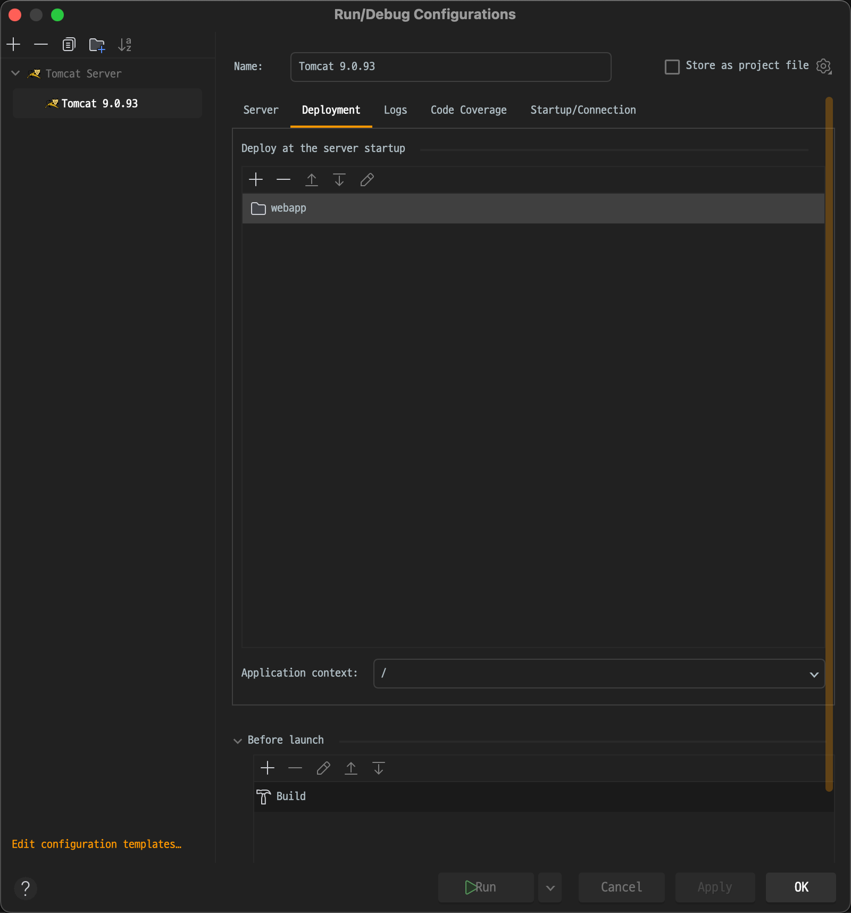Switch to Code Coverage tab
This screenshot has height=913, width=851.
[469, 110]
